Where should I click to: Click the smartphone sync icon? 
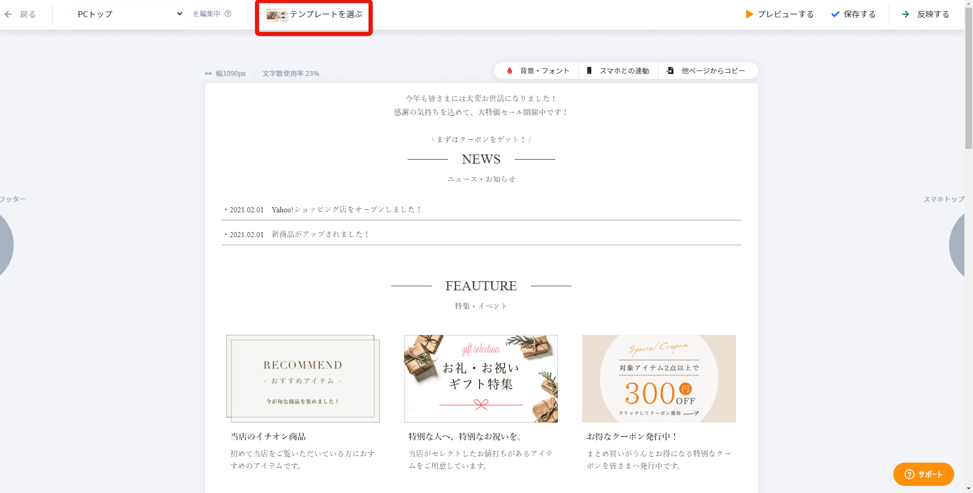(589, 70)
